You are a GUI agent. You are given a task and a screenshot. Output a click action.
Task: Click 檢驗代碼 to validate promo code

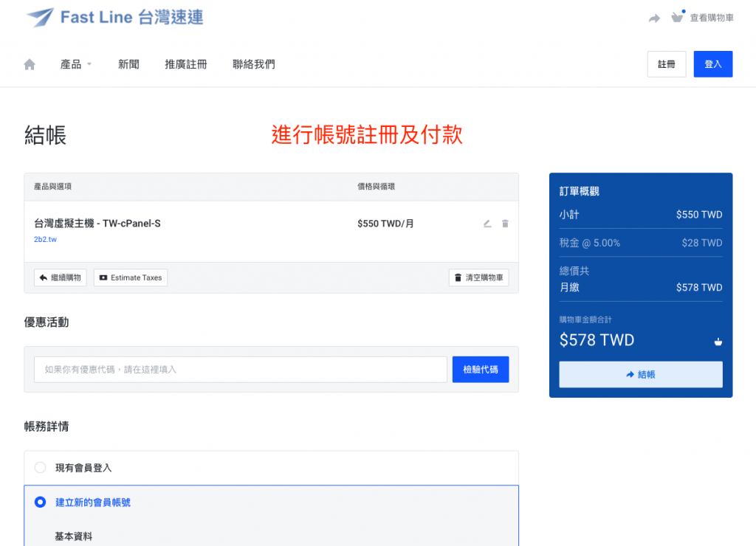[481, 370]
